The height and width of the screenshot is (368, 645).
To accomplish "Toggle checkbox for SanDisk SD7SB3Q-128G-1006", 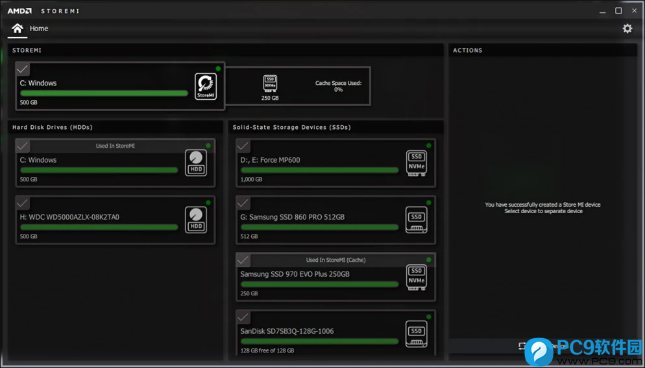I will (x=243, y=317).
